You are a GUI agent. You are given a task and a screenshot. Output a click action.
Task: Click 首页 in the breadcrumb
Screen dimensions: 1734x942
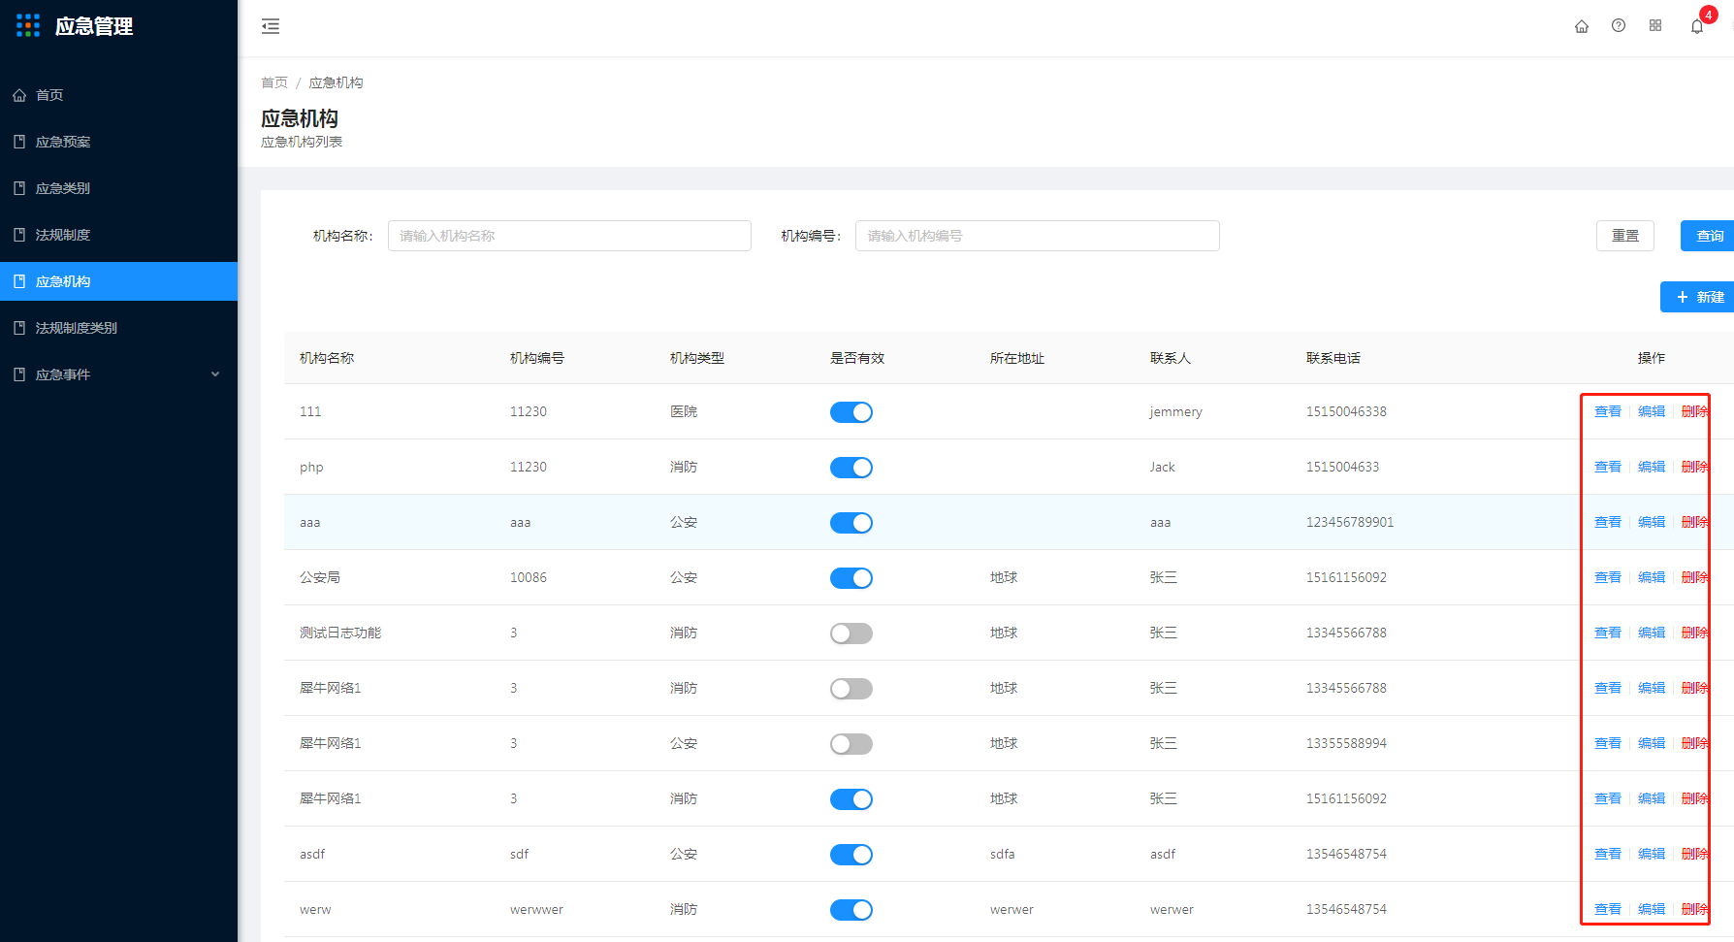274,82
